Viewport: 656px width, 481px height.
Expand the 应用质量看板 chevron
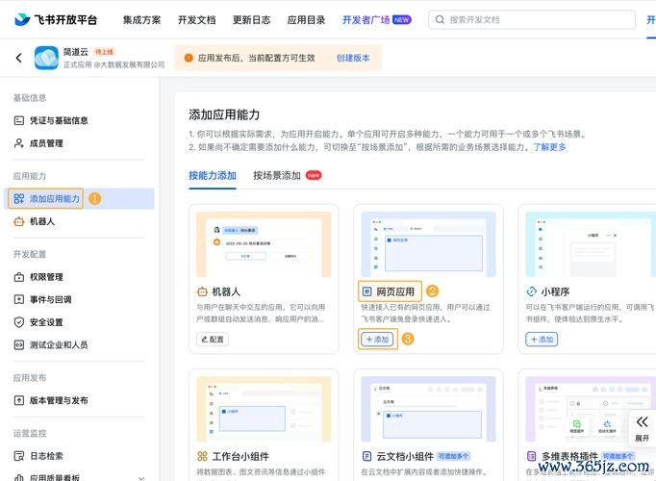point(141,478)
